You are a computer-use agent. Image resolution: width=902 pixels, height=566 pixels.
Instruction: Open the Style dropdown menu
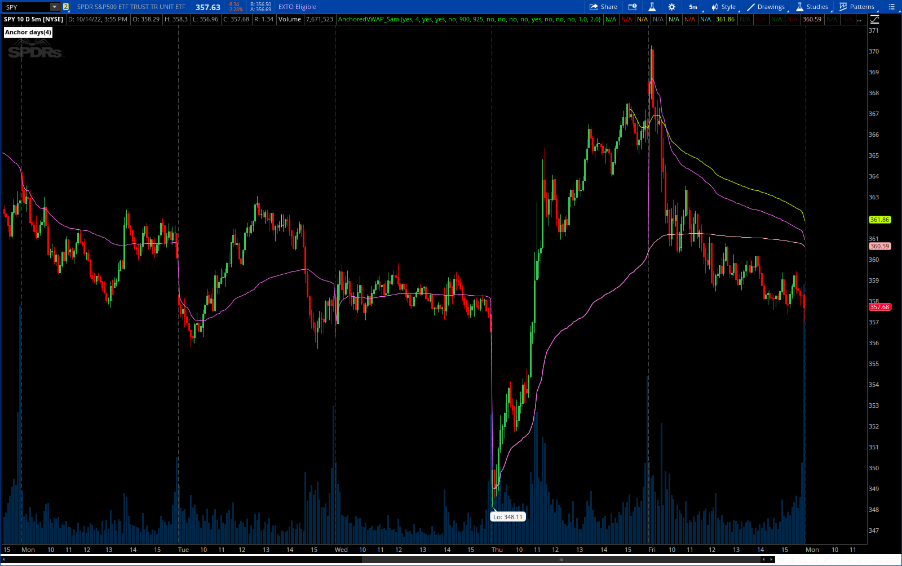point(723,7)
